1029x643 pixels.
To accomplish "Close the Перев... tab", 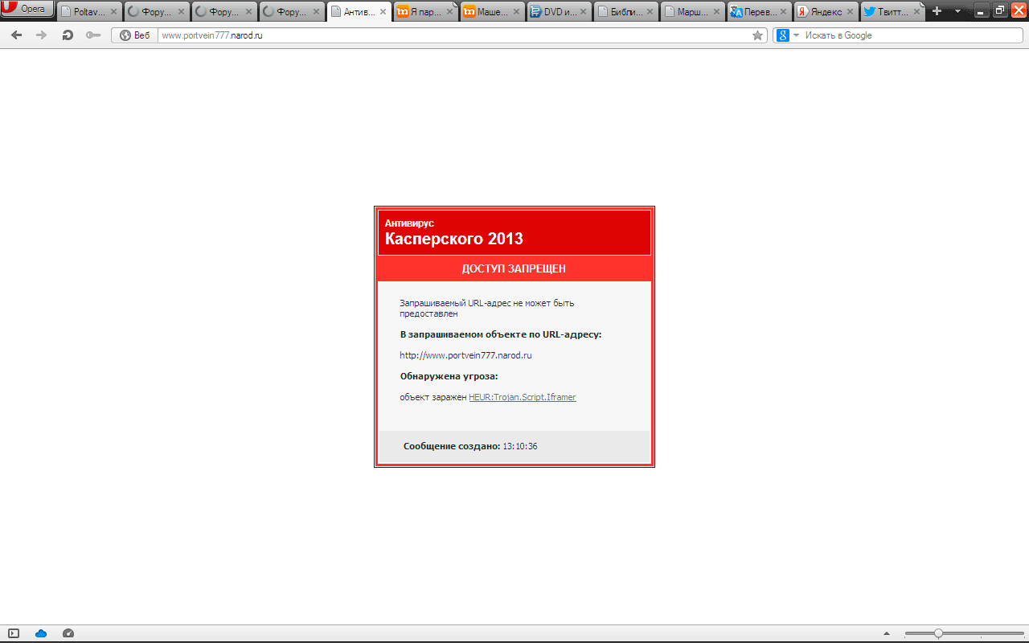I will 783,12.
